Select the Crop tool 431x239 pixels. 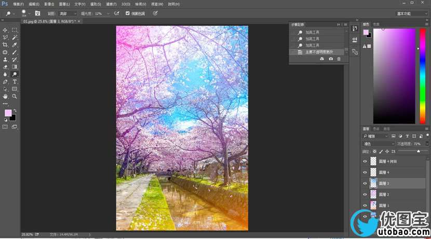coord(5,45)
